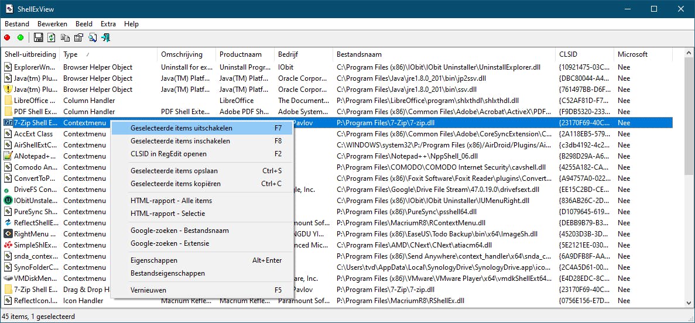Sort by Shell-uitbreiding column header
The image size is (695, 323).
pos(30,54)
